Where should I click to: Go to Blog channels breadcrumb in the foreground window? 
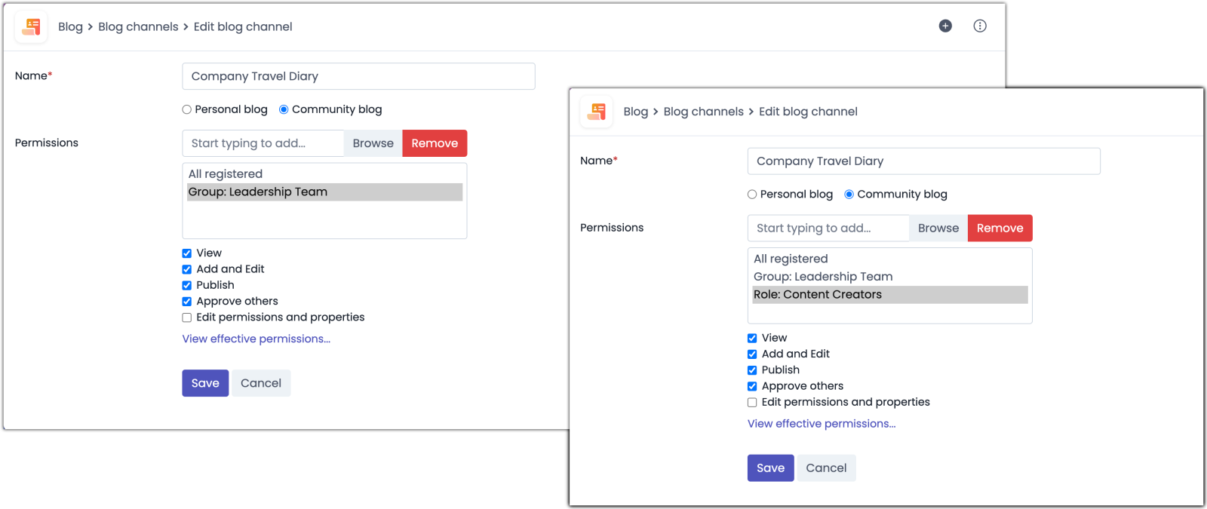click(x=703, y=112)
